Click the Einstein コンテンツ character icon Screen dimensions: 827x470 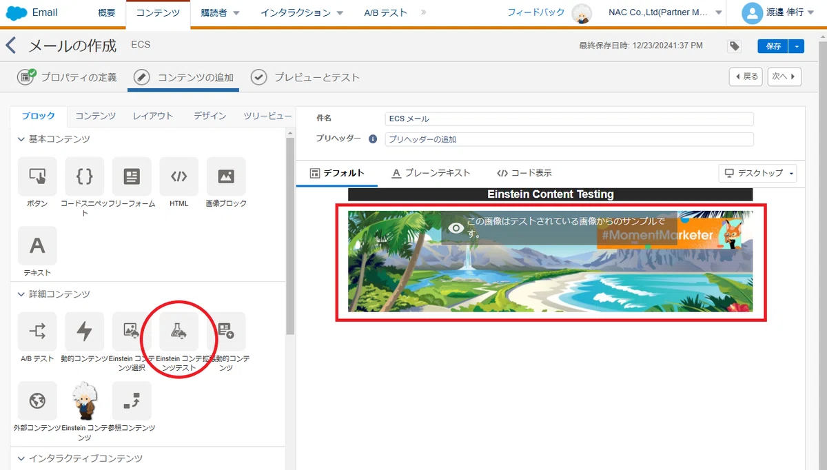pos(85,400)
